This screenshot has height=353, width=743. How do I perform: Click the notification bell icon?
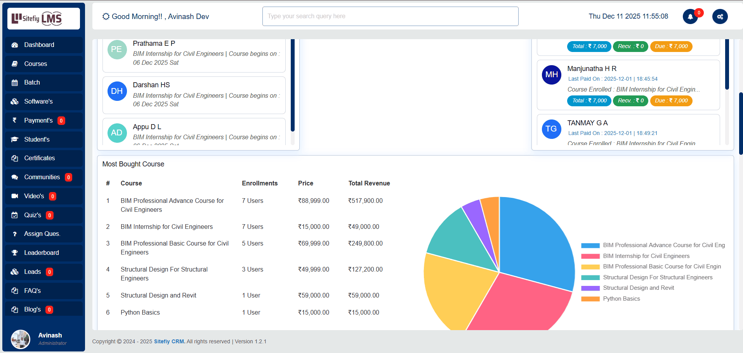[690, 17]
